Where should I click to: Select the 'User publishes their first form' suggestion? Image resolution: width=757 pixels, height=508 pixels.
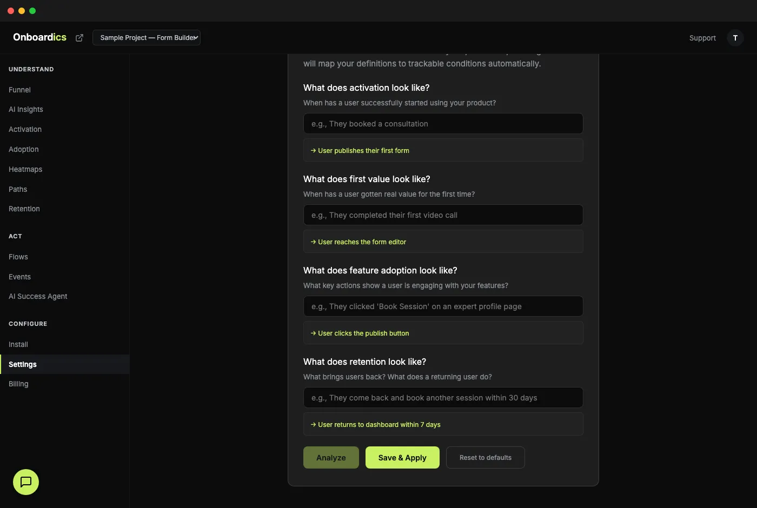pyautogui.click(x=363, y=151)
